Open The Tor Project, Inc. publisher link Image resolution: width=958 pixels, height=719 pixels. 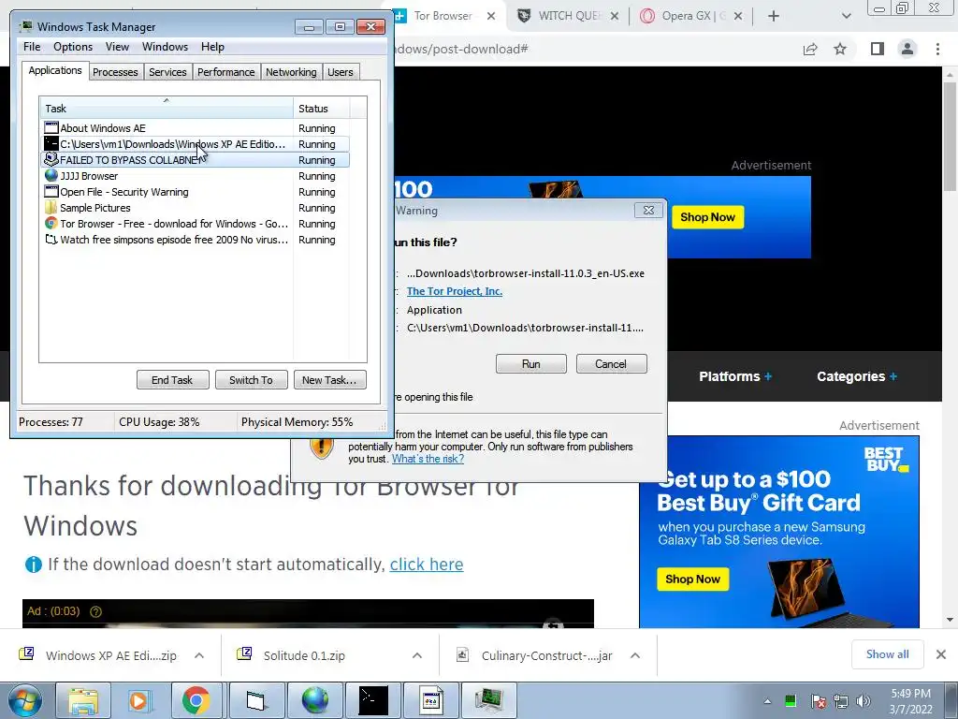(x=455, y=292)
